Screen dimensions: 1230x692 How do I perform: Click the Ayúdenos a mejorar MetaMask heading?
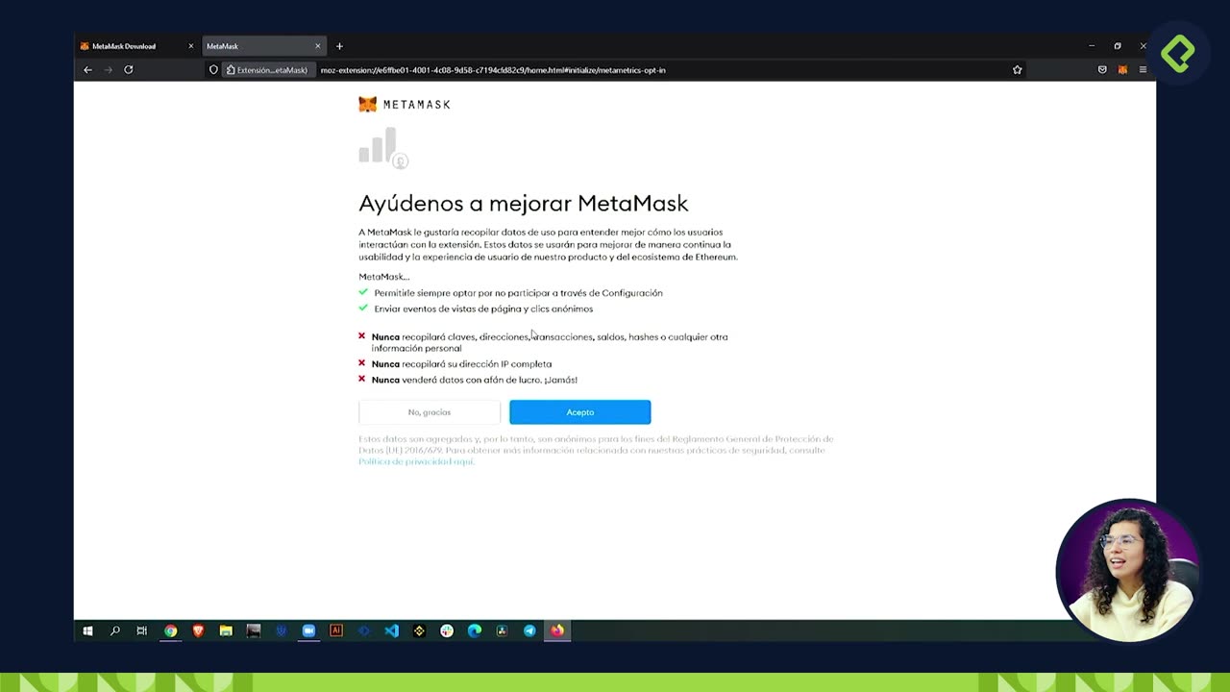[x=524, y=204]
